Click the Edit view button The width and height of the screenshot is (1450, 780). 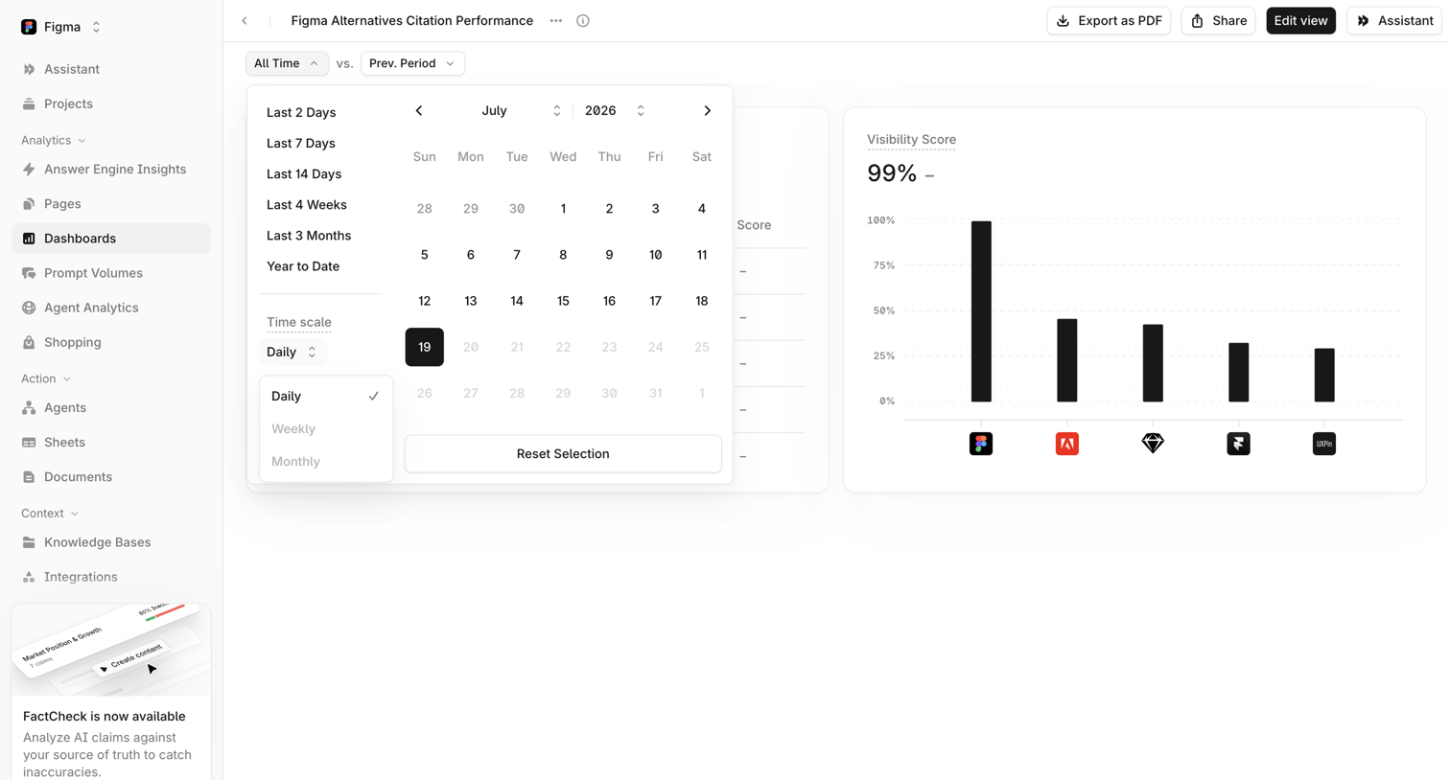[x=1300, y=21]
